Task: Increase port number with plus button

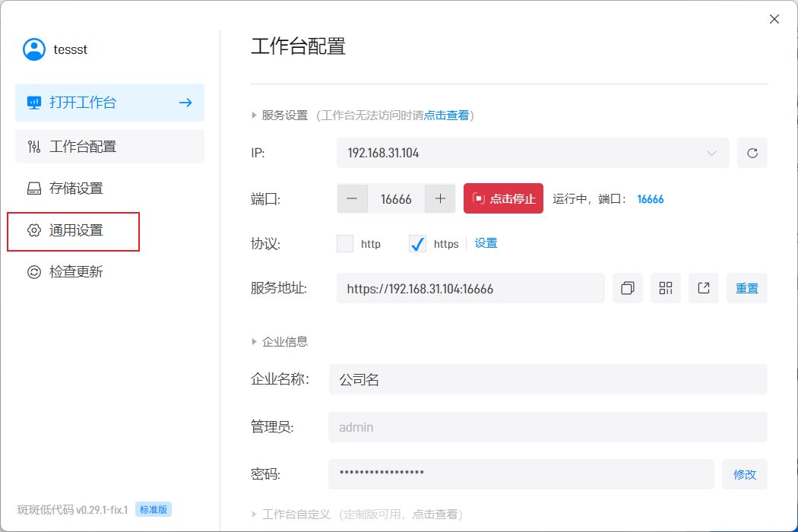Action: coord(440,199)
